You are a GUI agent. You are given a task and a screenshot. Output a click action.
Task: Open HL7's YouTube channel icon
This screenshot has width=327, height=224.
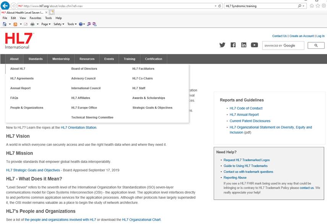(x=254, y=45)
